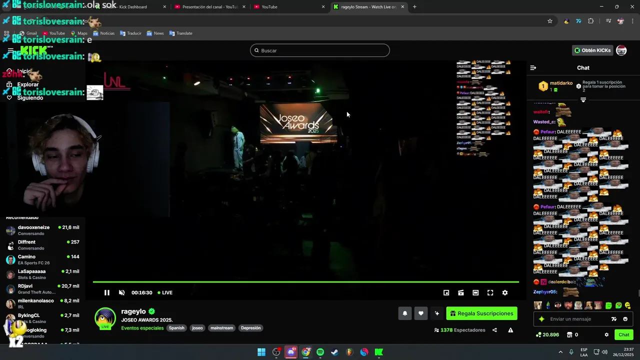The image size is (640, 360).
Task: Send message with Chat button
Action: [x=624, y=334]
